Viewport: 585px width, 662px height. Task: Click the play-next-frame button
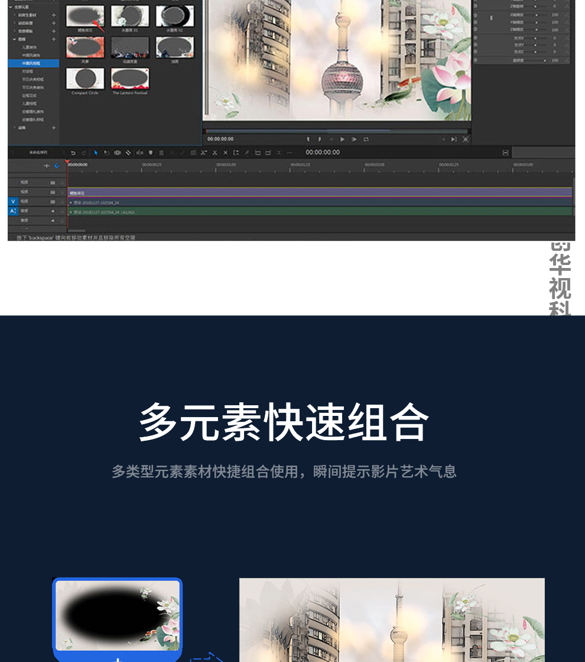click(x=354, y=139)
